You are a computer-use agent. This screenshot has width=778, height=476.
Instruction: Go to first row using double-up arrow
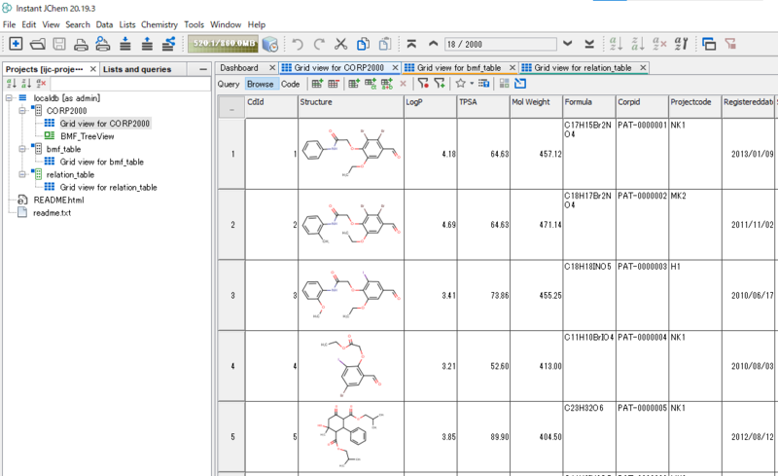pyautogui.click(x=412, y=44)
